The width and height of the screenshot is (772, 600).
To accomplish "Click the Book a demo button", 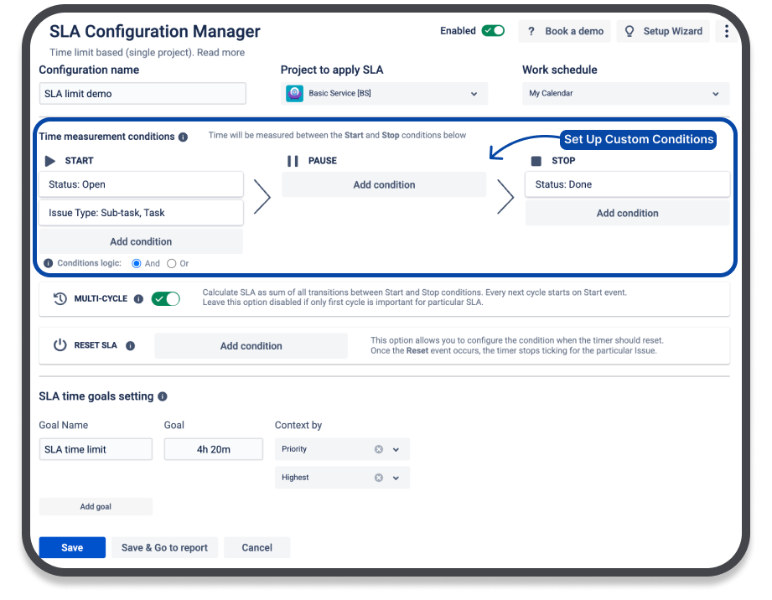I will (x=565, y=31).
